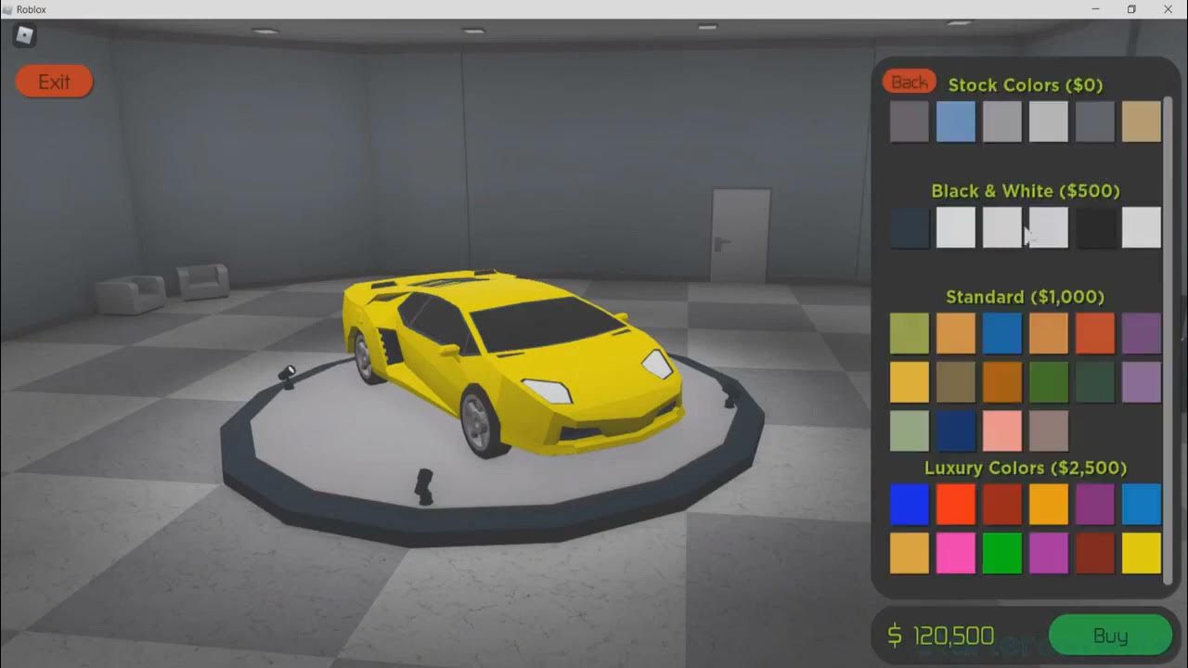Pick the bright green Standard swatch
1188x668 pixels.
[1049, 382]
